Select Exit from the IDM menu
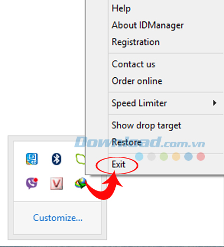Viewport: 224px width, 247px height. pyautogui.click(x=118, y=165)
